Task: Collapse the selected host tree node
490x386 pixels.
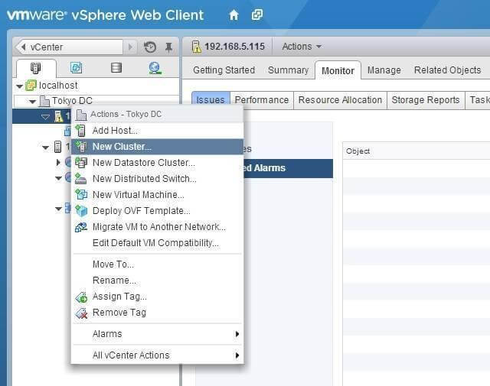Action: [x=46, y=117]
